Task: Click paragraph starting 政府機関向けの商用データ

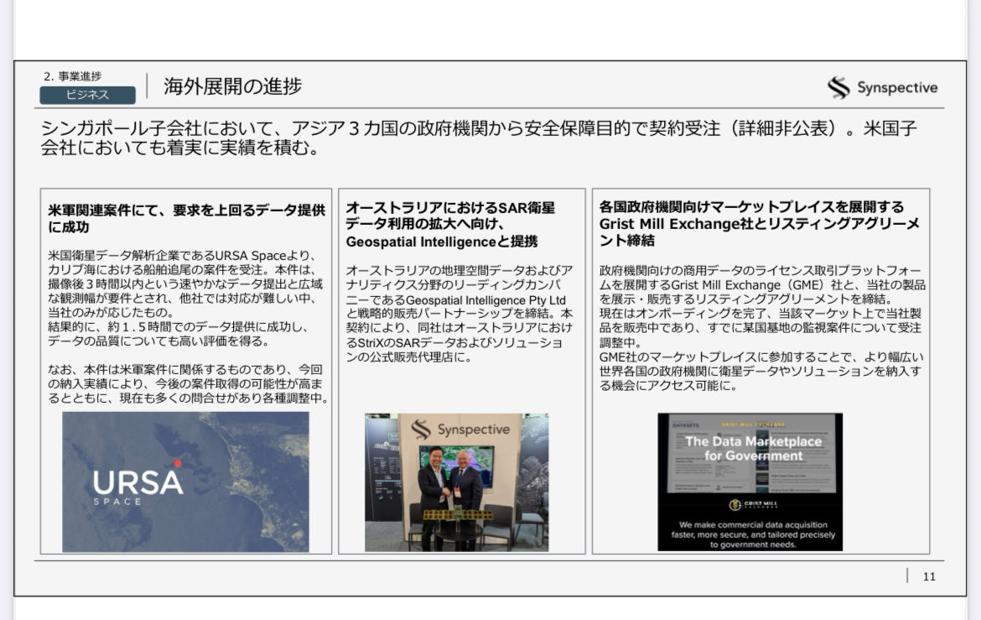Action: [762, 284]
